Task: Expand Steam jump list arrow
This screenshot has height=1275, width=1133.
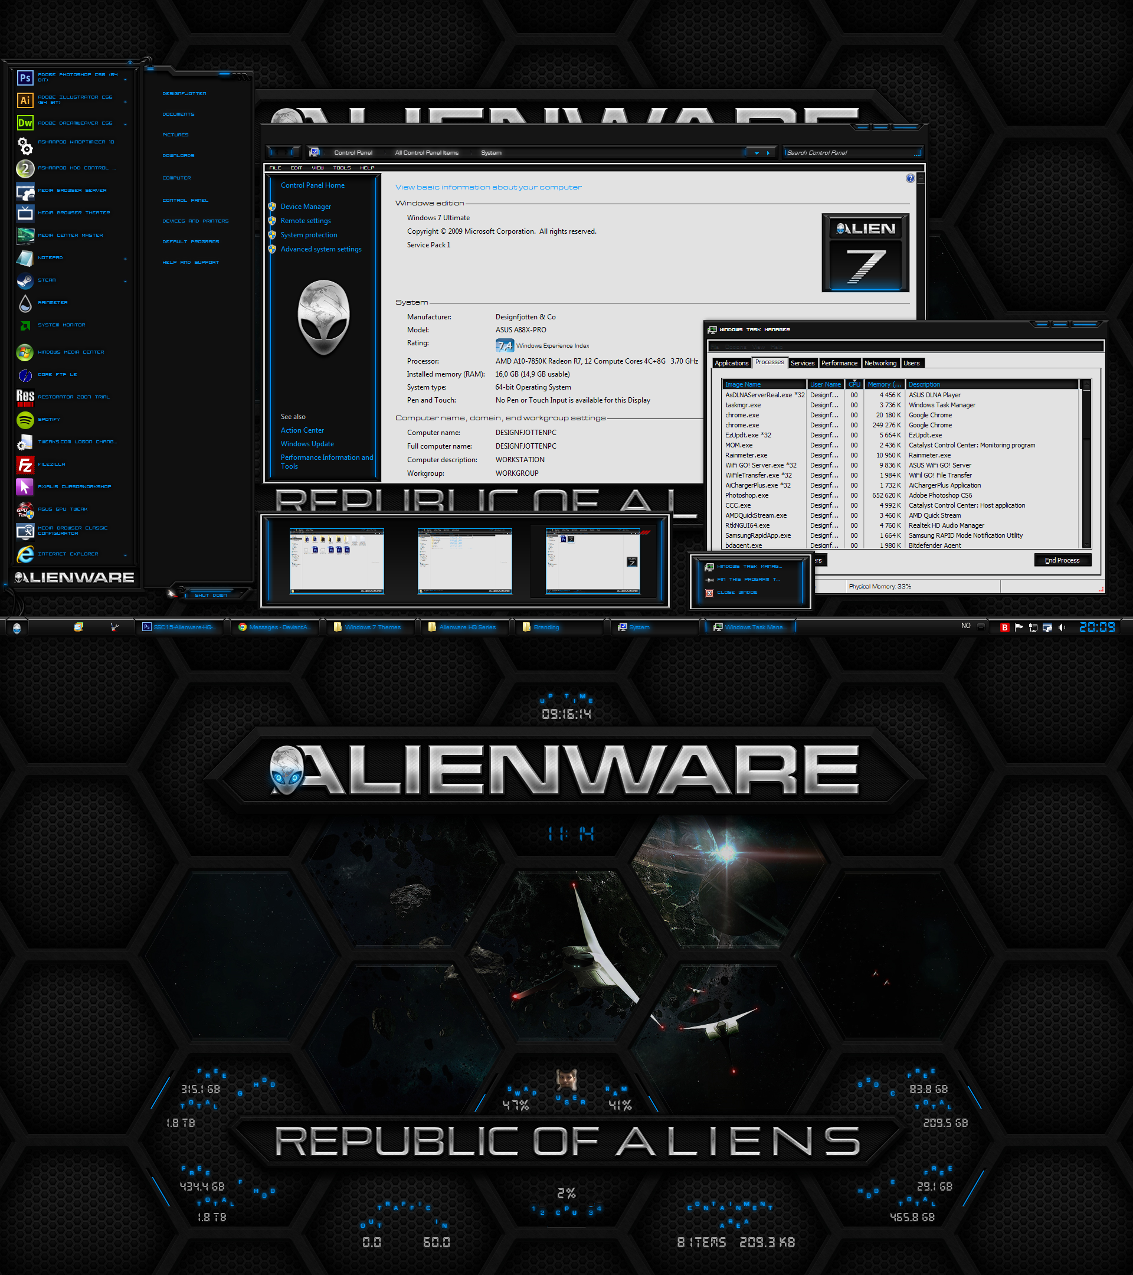Action: tap(125, 281)
